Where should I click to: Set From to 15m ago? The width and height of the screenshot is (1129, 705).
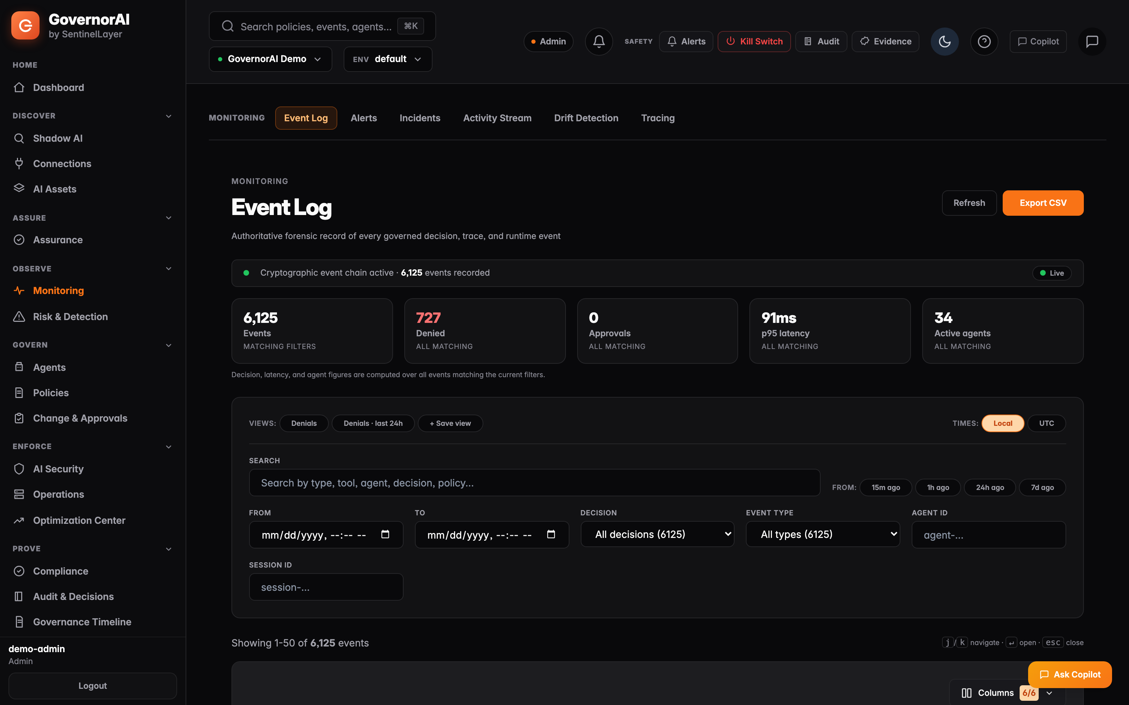pyautogui.click(x=886, y=487)
